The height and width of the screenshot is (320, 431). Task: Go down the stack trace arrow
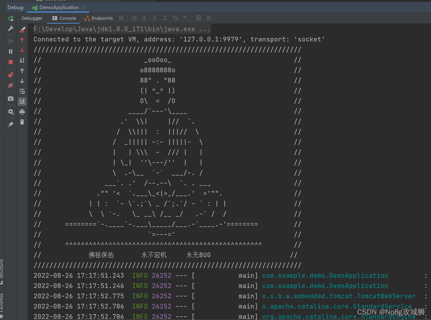pyautogui.click(x=22, y=81)
